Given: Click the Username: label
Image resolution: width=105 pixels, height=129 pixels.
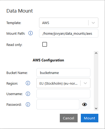Looking at the screenshot, I should [x=14, y=94].
